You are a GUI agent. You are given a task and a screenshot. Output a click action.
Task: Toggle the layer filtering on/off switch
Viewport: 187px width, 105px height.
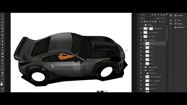[x=167, y=14]
